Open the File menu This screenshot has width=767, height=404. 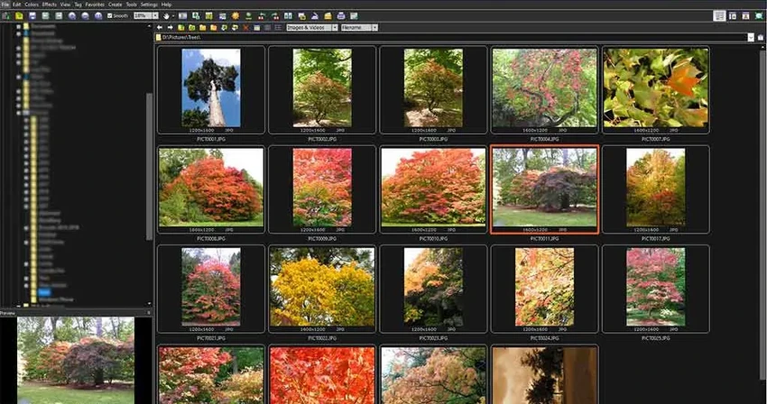click(5, 5)
